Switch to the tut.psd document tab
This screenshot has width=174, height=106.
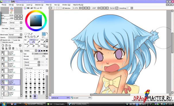coord(81,98)
